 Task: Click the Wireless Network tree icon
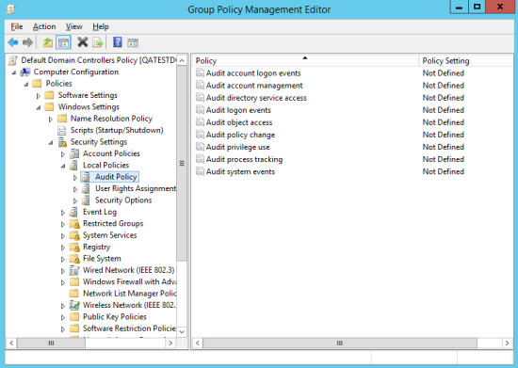point(74,305)
